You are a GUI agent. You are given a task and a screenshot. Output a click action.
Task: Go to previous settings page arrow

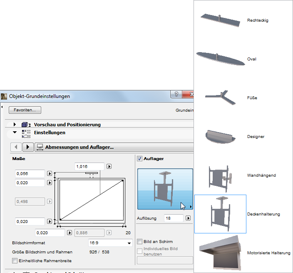point(16,147)
